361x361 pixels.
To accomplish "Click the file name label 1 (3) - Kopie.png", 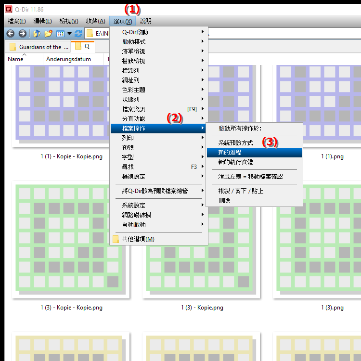I will click(x=202, y=308).
